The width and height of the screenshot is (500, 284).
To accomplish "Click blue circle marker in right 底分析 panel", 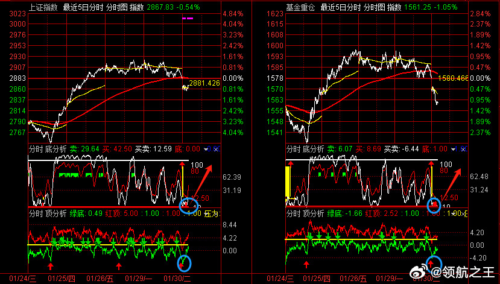I will pyautogui.click(x=434, y=205).
